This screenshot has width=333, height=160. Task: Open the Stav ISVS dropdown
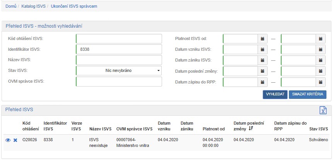click(x=119, y=71)
